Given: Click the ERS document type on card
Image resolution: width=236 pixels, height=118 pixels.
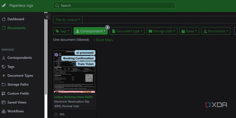Looking at the screenshot, I should pos(62,114).
